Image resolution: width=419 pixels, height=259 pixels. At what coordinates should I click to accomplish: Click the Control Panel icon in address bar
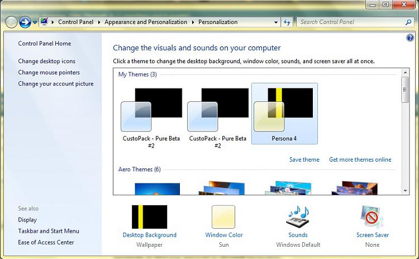click(x=44, y=22)
